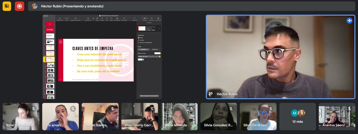Click Agregar diapositiva in Keynote toolbar
Image resolution: width=358 pixels, height=134 pixels.
click(x=75, y=19)
